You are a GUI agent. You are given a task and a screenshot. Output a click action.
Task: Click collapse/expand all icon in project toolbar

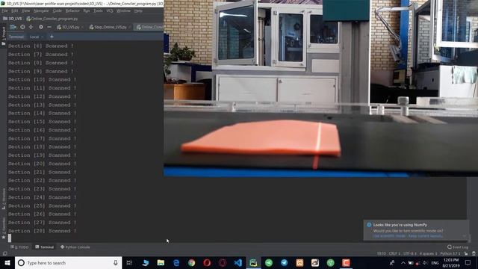pyautogui.click(x=31, y=27)
